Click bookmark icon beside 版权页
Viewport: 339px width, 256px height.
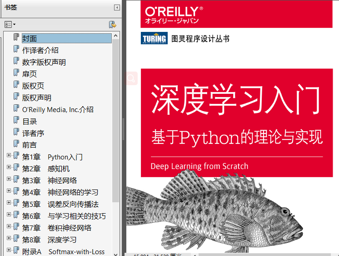click(16, 84)
